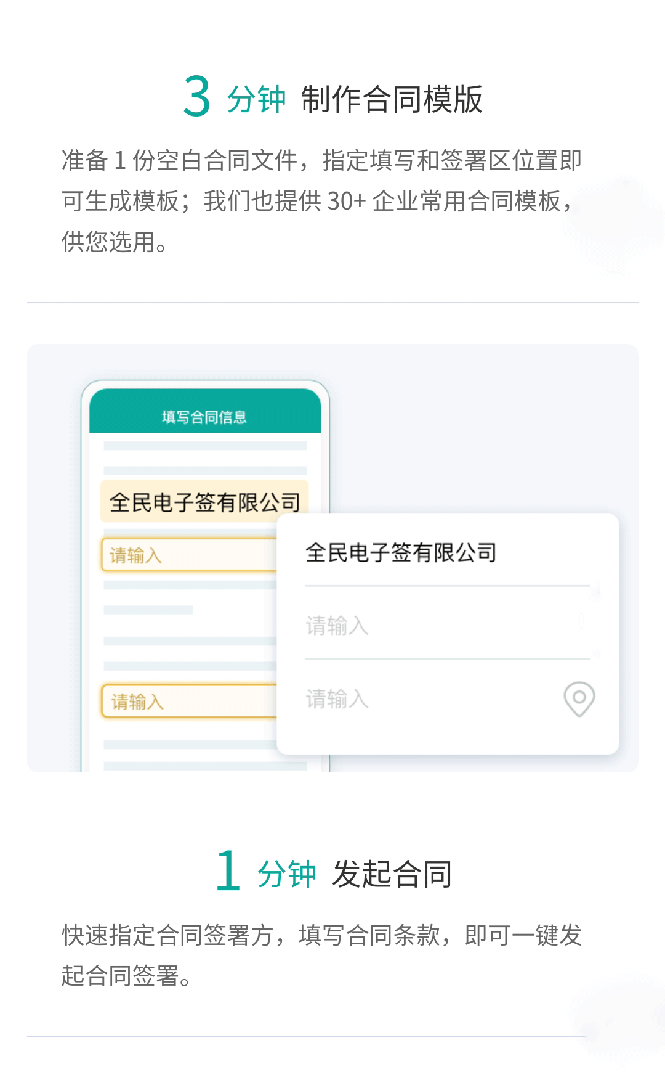Select the 填写合同信息 header in phone mockup

click(204, 417)
